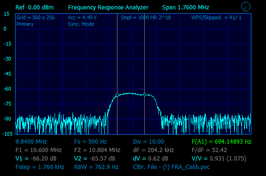Click the -60 axis scale label
Image resolution: width=266 pixels, height=176 pixels.
8,89
